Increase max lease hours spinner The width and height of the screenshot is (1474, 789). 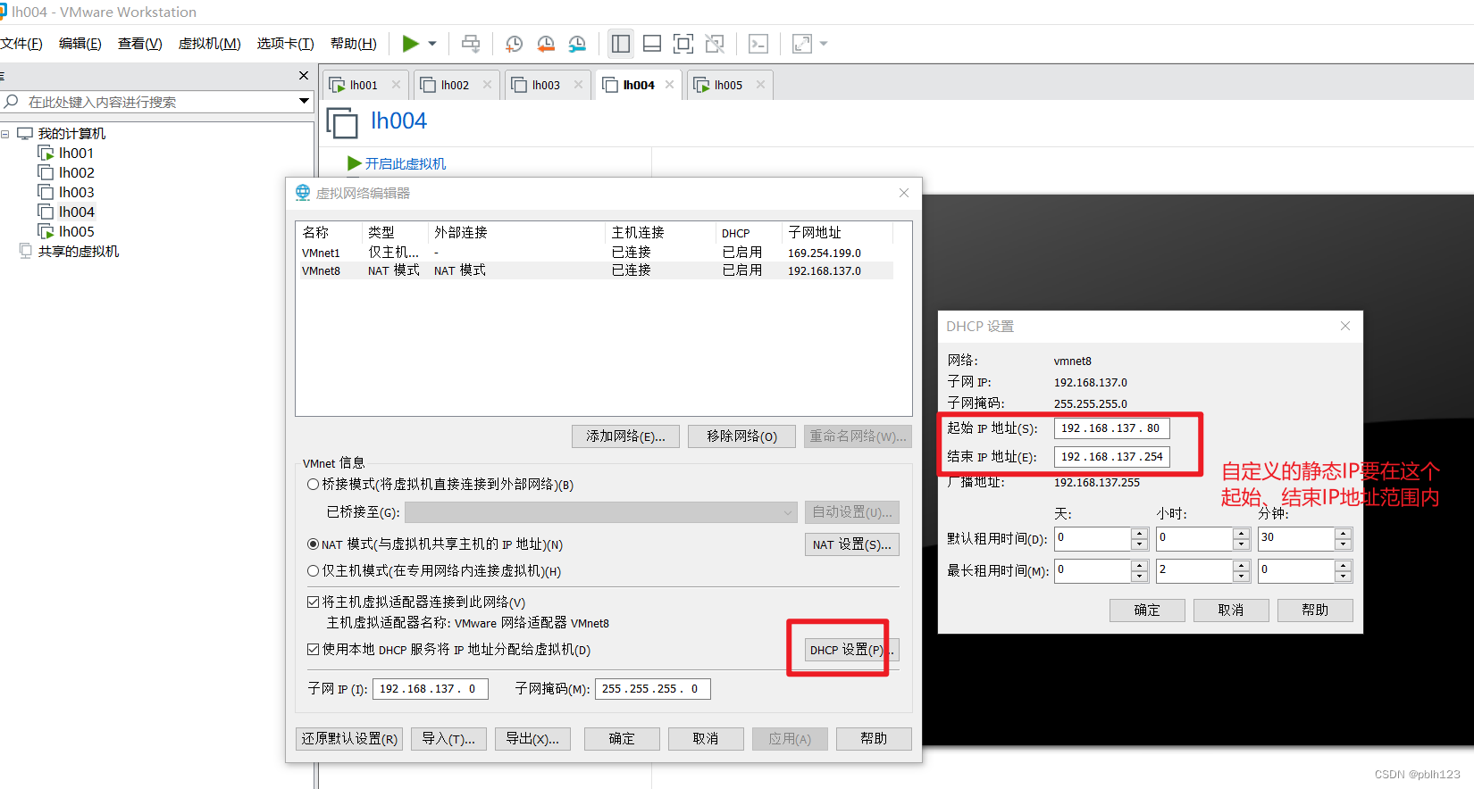(1241, 566)
